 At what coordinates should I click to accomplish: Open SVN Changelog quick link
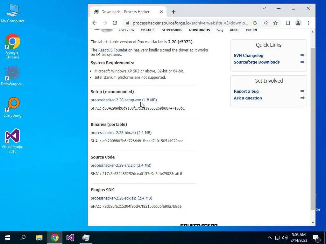(248, 55)
